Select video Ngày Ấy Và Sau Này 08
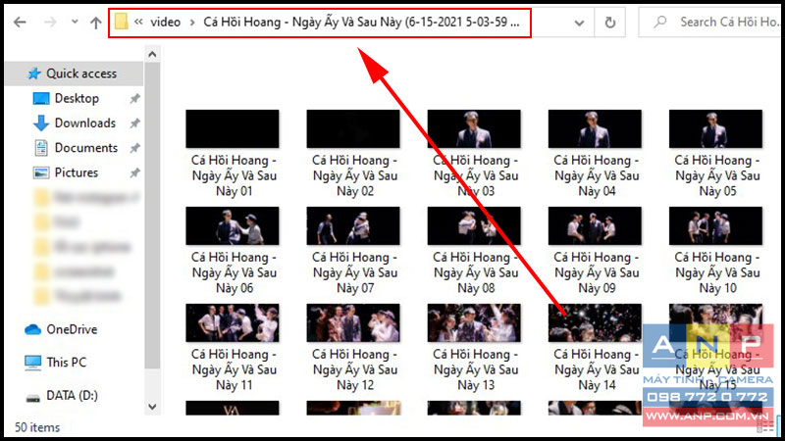Image resolution: width=785 pixels, height=441 pixels. click(475, 251)
